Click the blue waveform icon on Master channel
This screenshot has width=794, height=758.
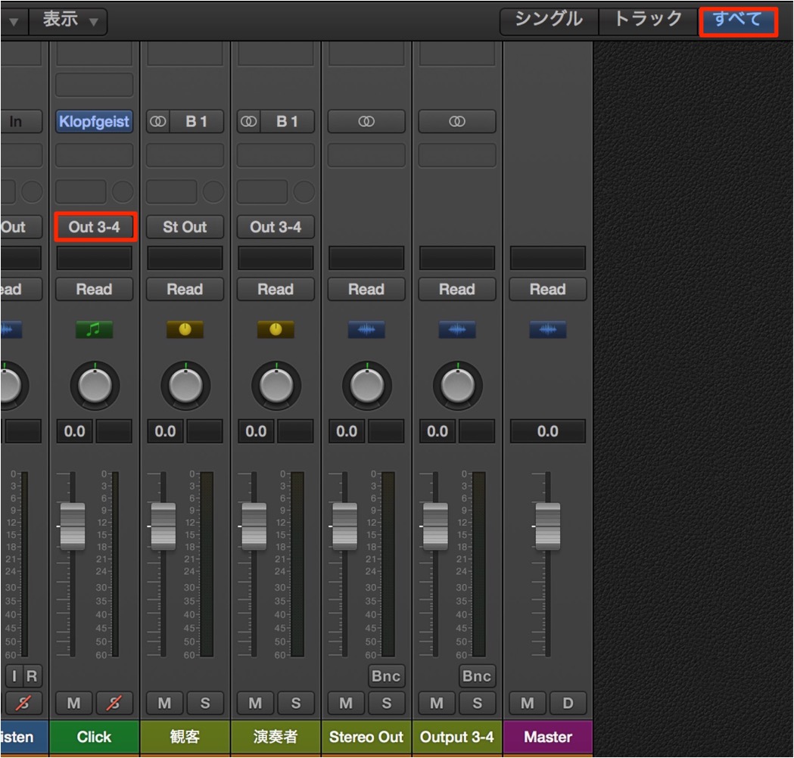[x=547, y=330]
